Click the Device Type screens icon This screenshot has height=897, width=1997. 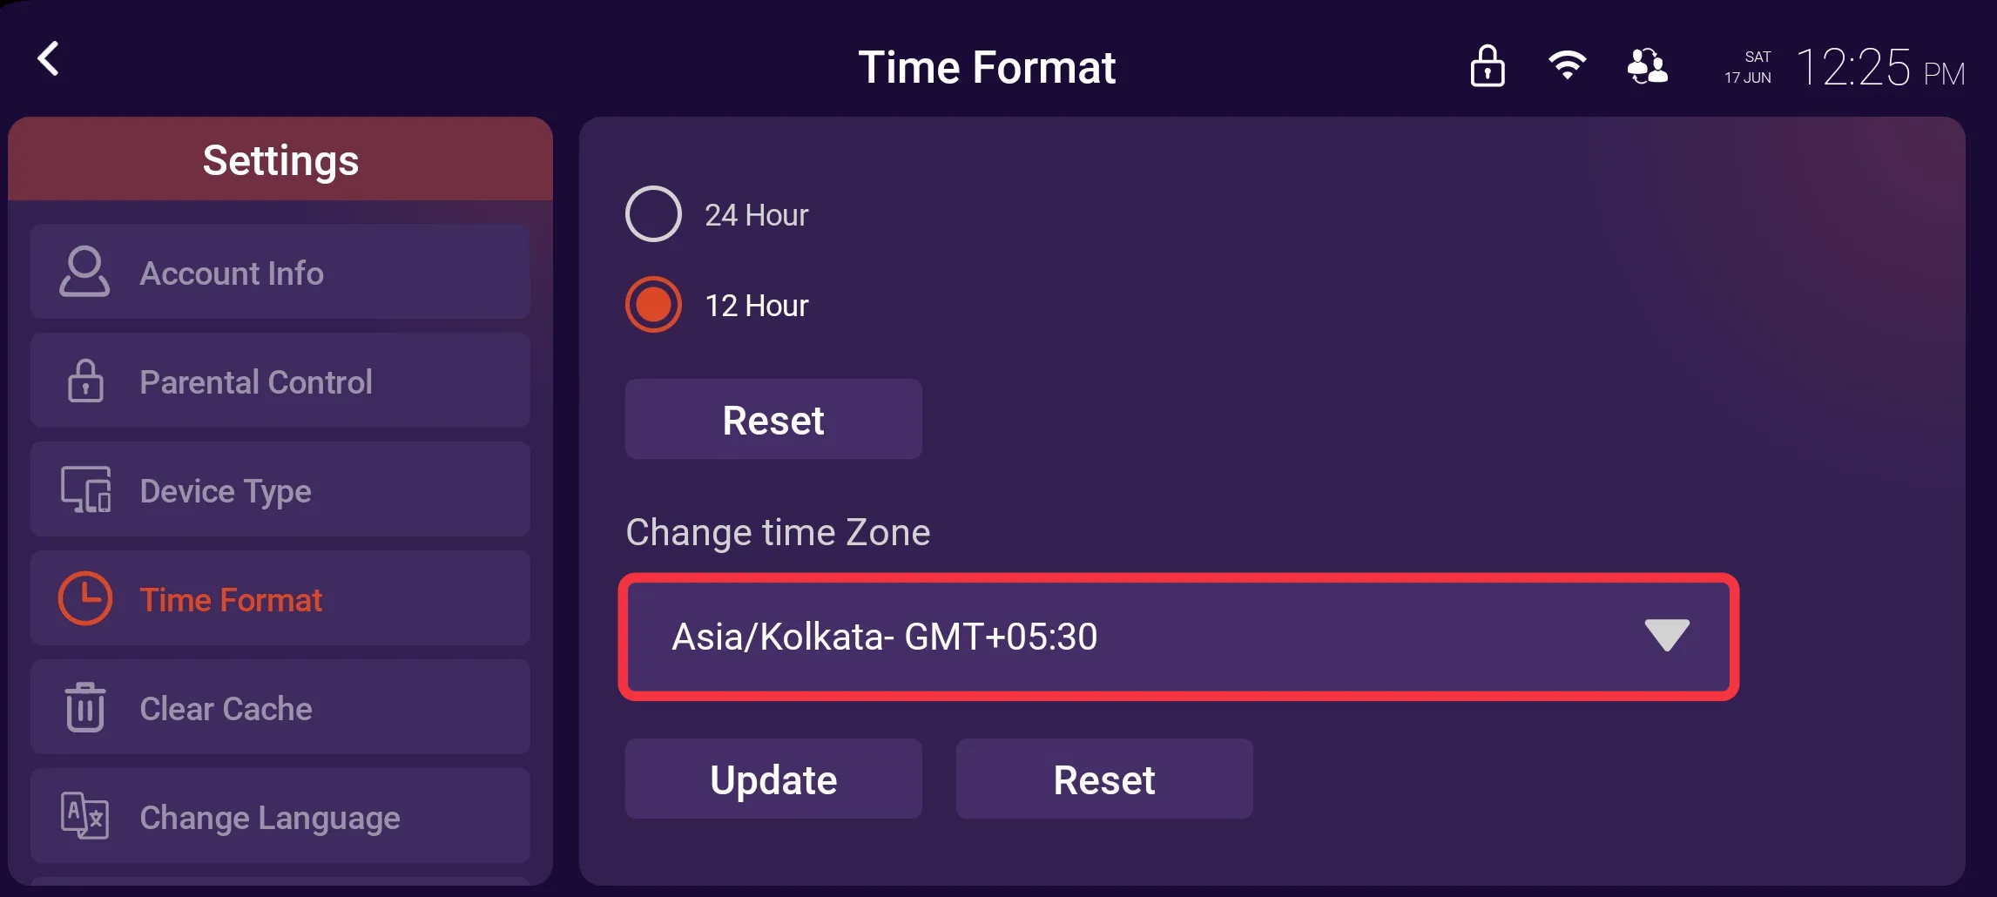click(x=84, y=489)
